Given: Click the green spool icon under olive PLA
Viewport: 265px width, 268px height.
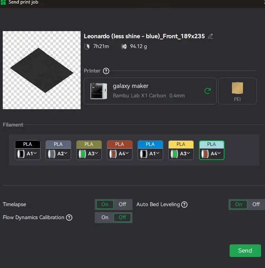Looking at the screenshot, I should pos(82,154).
